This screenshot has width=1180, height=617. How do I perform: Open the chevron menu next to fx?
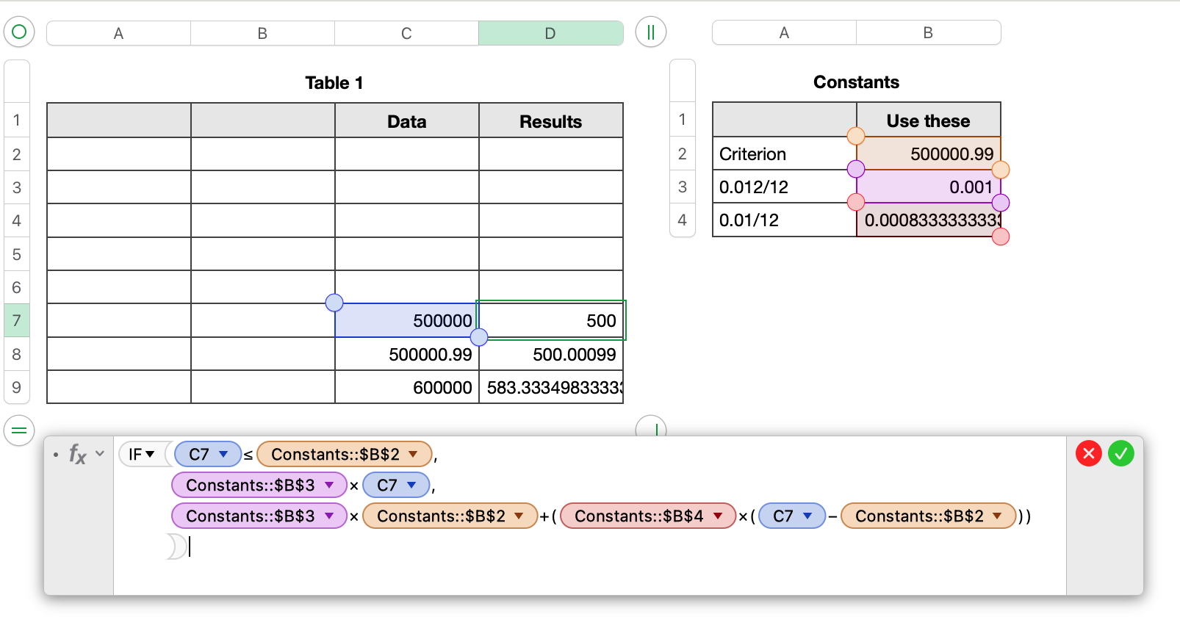tap(100, 454)
